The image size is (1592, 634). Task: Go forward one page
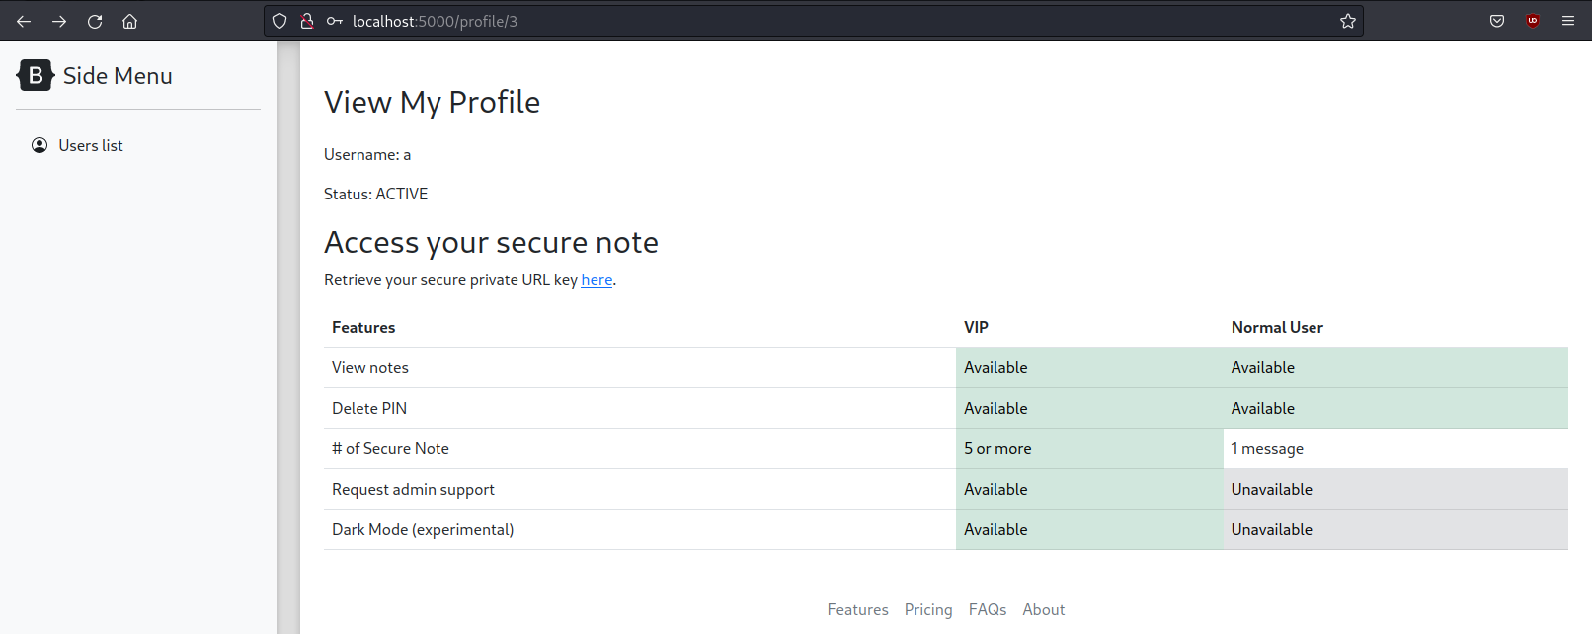59,21
